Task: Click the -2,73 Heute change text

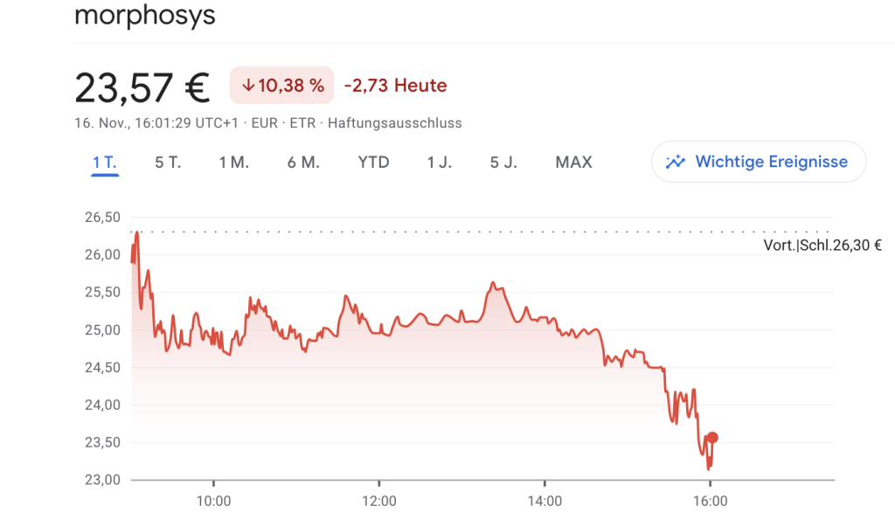Action: click(396, 86)
